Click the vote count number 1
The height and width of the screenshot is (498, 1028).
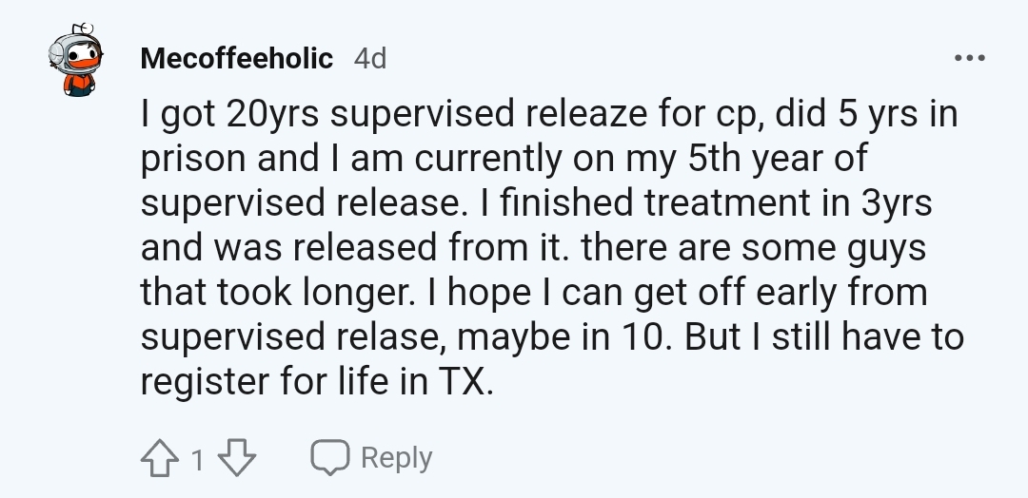point(198,460)
